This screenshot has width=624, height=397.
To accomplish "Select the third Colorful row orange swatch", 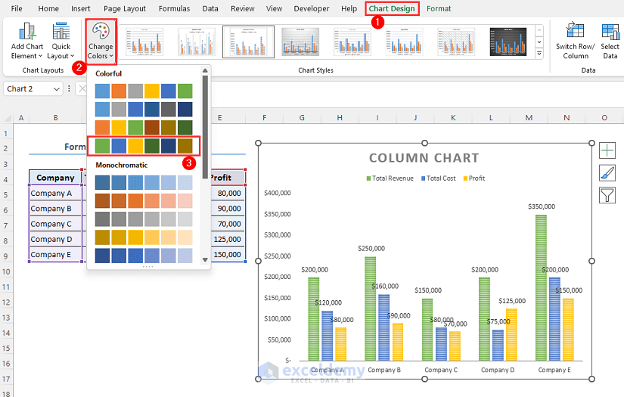I will (x=102, y=128).
